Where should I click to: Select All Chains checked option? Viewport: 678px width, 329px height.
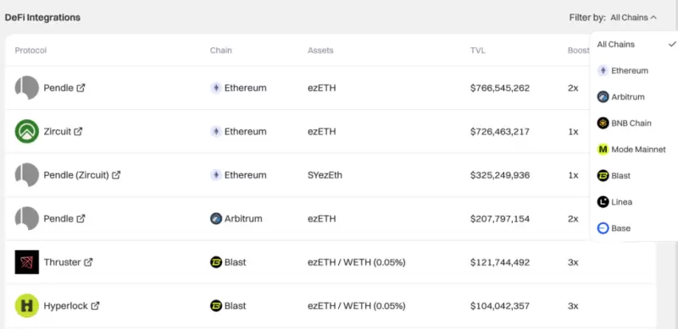click(634, 45)
